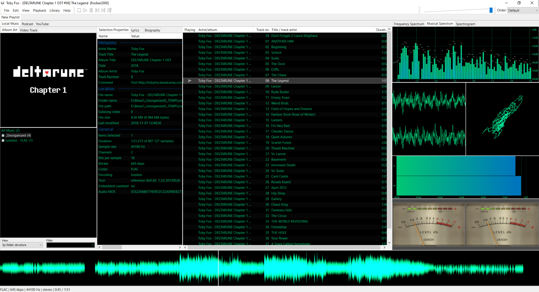Open the Lyrics tab
Viewport: 539px width, 292px height.
(135, 30)
